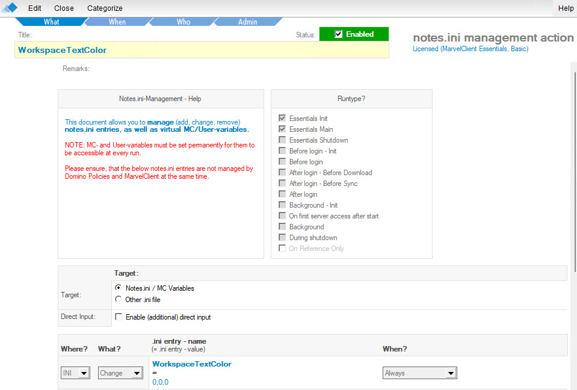Viewport: 577px width, 390px height.
Task: Switch to the Admin tab
Action: (x=248, y=22)
